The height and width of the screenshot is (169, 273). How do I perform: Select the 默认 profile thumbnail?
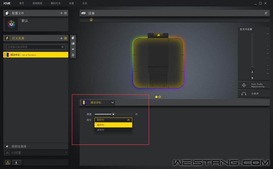tap(11, 24)
